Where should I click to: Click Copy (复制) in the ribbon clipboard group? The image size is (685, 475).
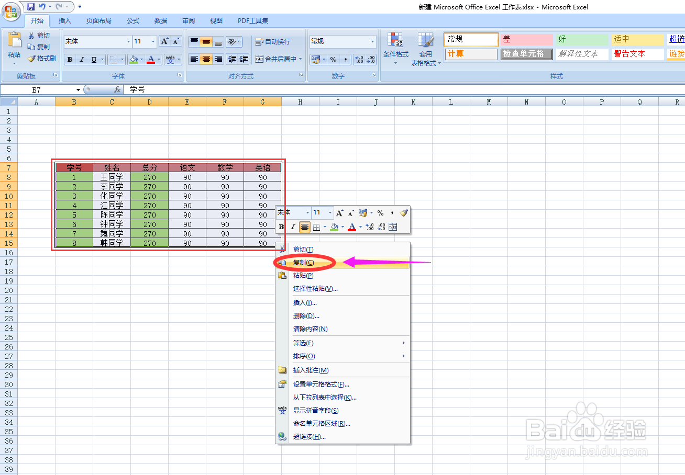click(x=39, y=47)
